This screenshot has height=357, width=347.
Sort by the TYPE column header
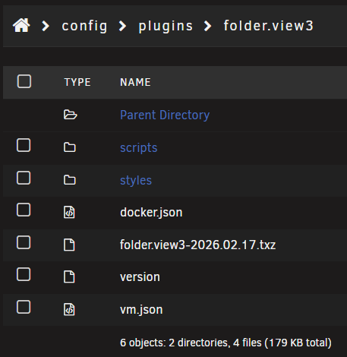point(77,82)
